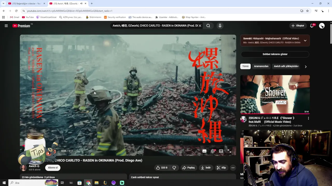332x186 pixels.
Task: Open a new browser tab
Action: (92, 4)
